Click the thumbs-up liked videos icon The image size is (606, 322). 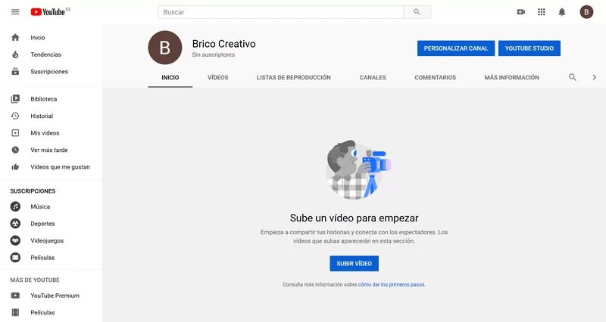point(15,166)
